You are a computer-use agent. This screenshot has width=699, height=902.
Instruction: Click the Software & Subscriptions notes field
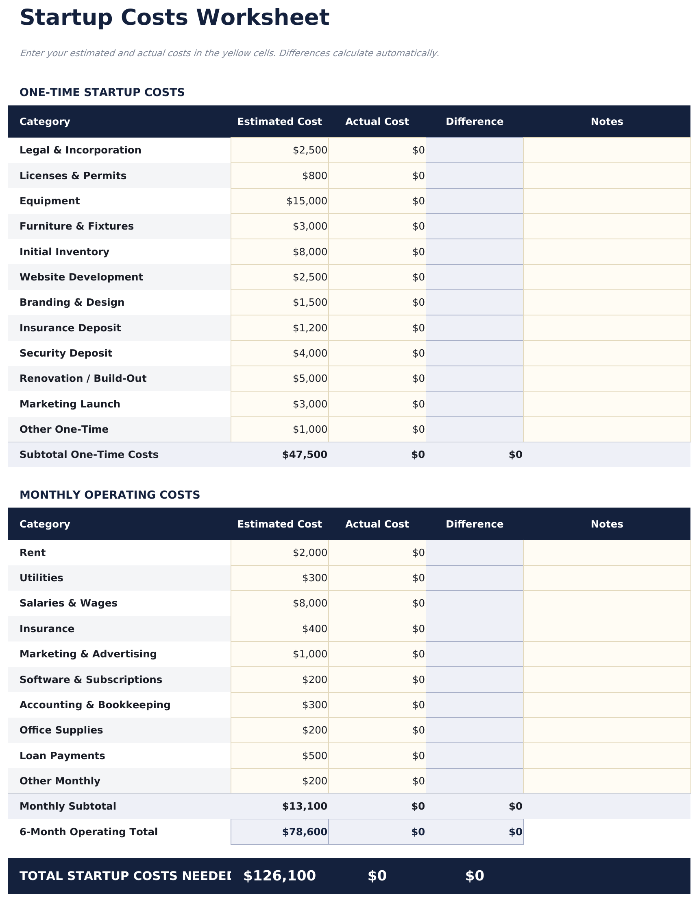click(x=607, y=679)
